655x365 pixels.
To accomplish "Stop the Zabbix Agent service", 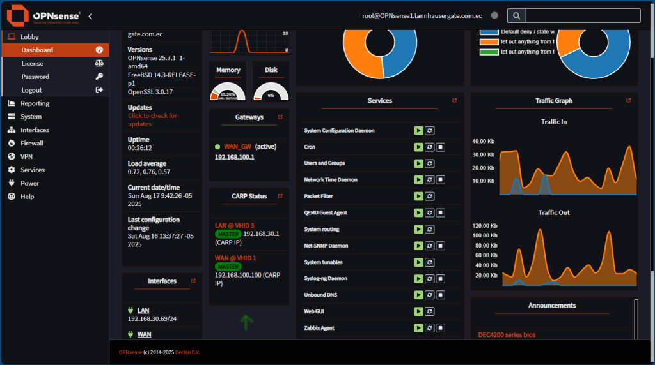I will click(x=441, y=328).
